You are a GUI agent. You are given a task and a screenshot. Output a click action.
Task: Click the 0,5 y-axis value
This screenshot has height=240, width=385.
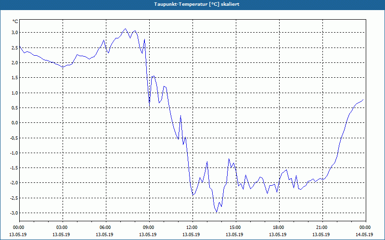15,108
